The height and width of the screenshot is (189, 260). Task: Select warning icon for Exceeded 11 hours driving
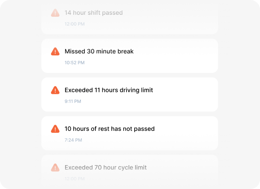[x=55, y=90]
